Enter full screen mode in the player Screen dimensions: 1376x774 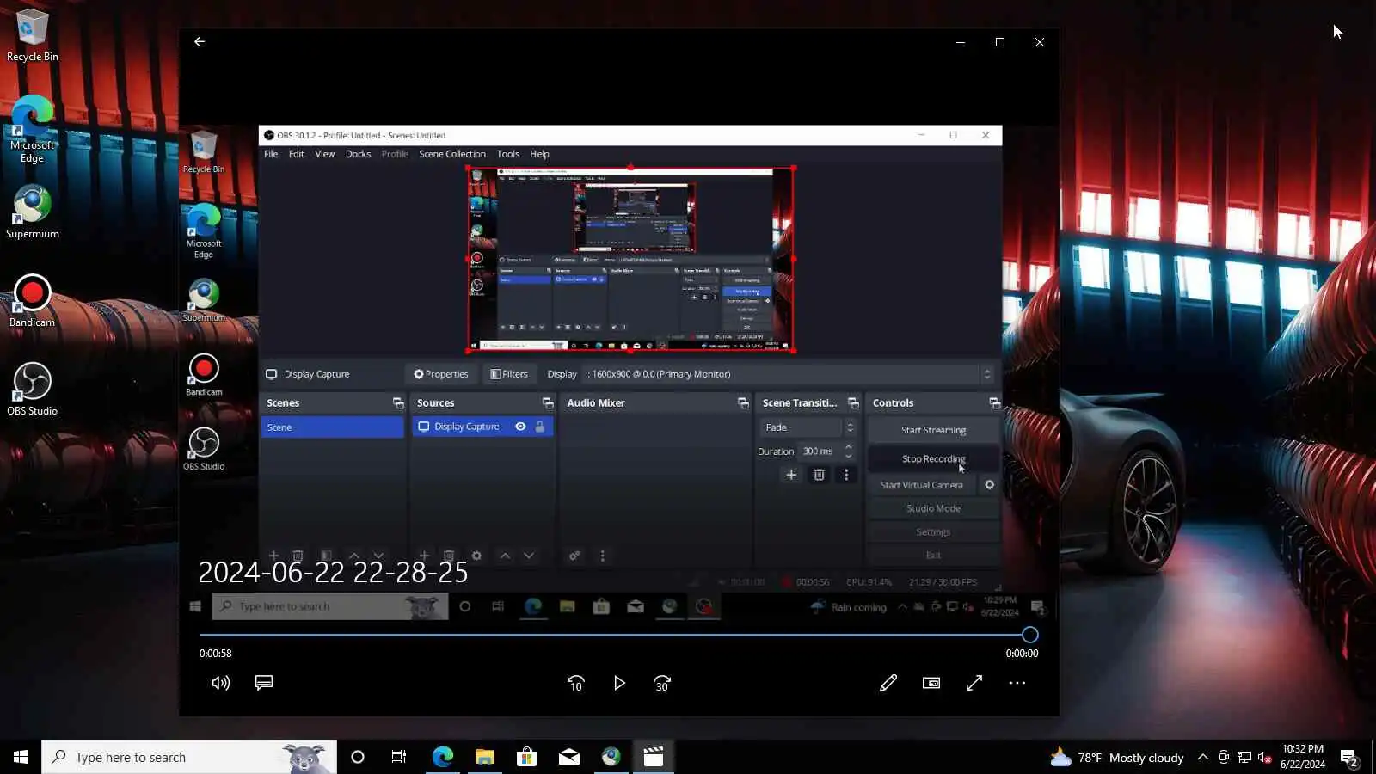(x=974, y=683)
